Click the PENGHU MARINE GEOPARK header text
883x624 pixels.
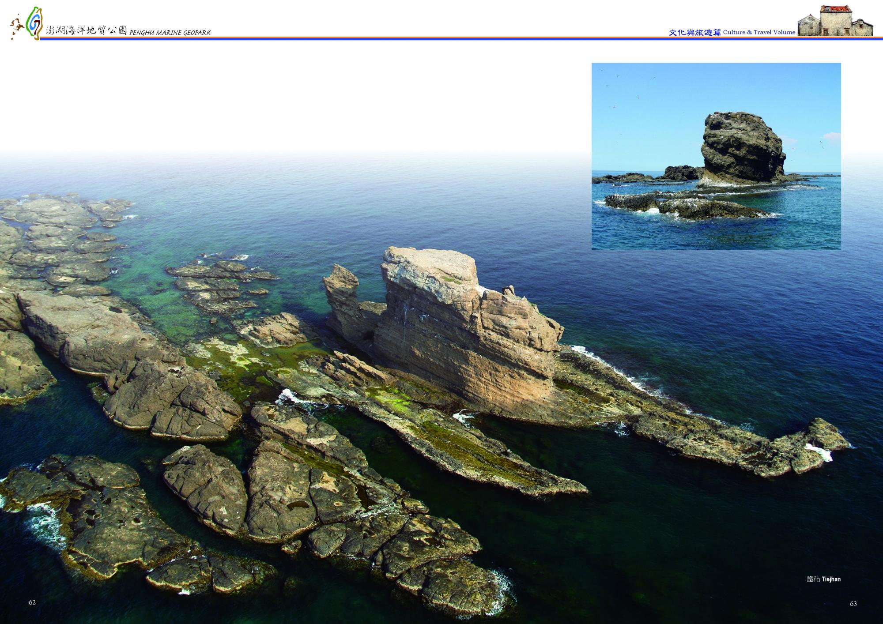[x=170, y=33]
